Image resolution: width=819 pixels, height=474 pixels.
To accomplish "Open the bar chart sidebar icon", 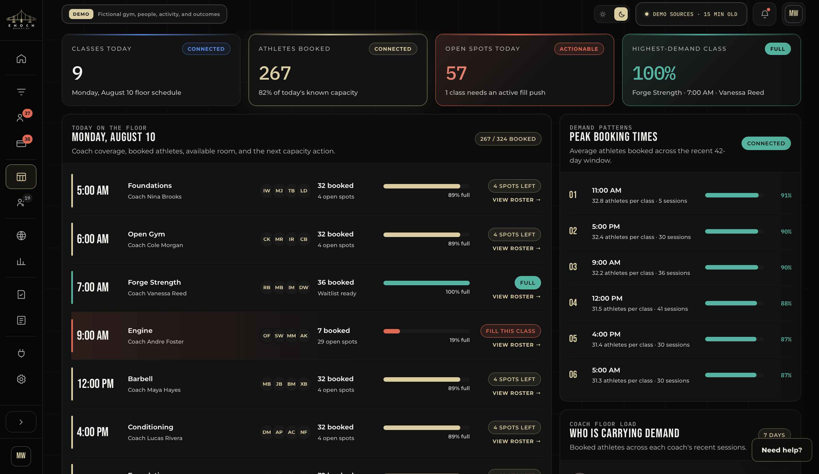I will (x=21, y=262).
